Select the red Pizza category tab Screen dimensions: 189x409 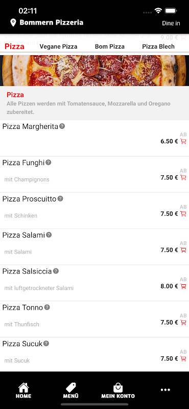click(x=15, y=47)
